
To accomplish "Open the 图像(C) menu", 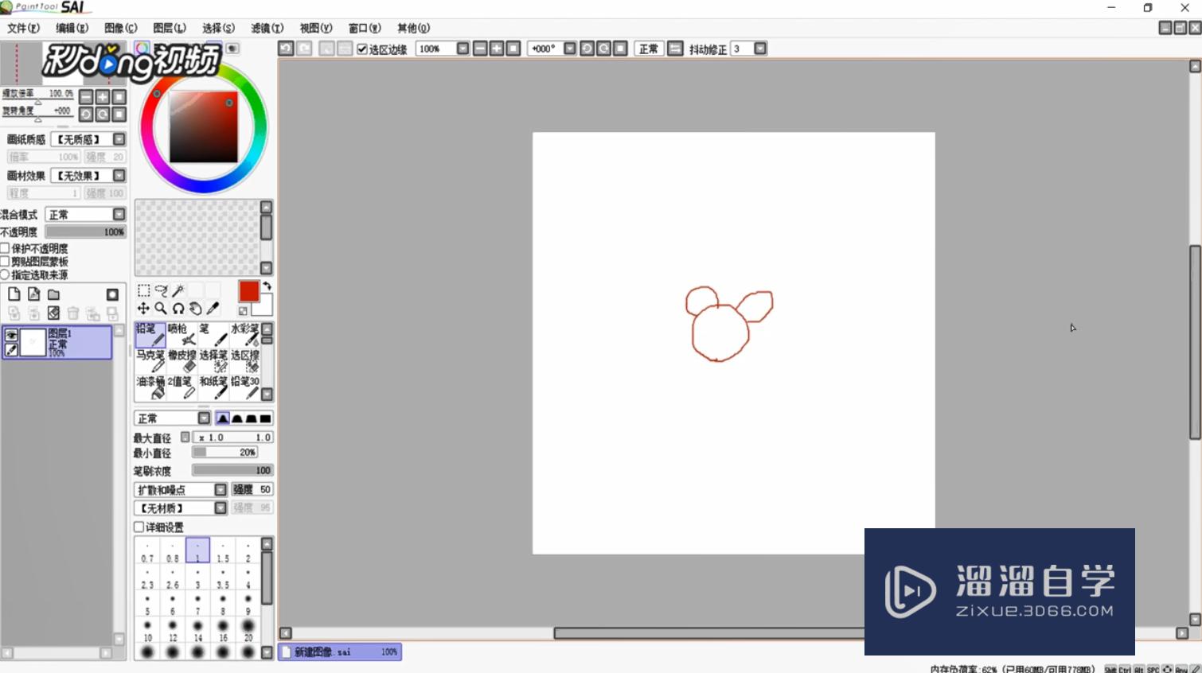I will click(121, 28).
